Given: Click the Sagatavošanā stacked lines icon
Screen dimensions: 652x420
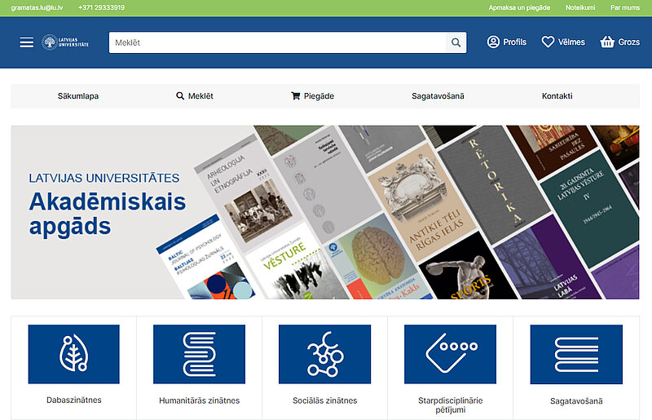Looking at the screenshot, I should point(576,354).
